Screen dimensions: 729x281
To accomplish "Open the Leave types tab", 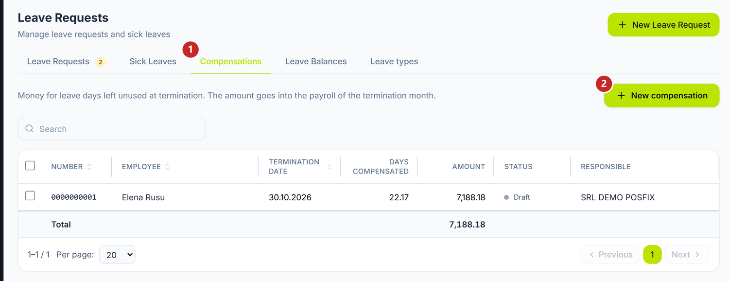I will (394, 62).
